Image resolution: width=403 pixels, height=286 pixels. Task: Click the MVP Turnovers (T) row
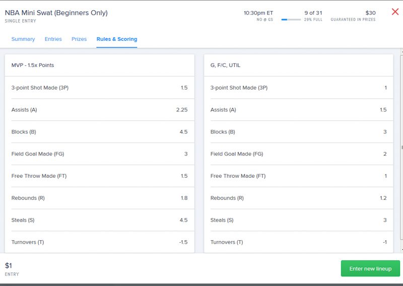[x=99, y=242]
